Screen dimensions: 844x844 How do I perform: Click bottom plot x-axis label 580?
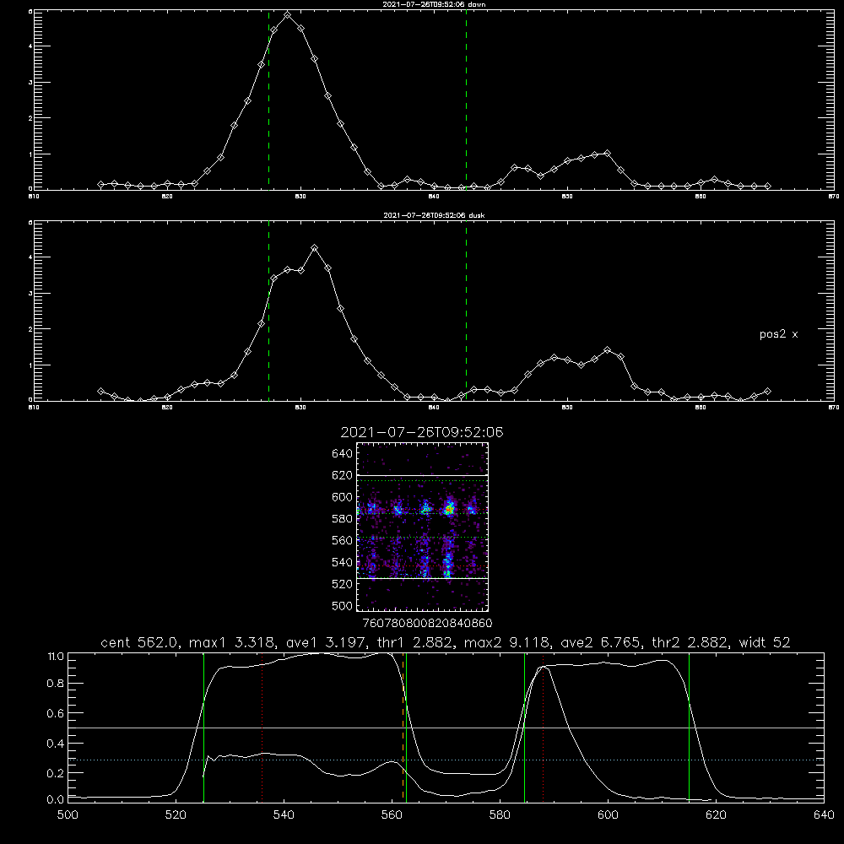(500, 815)
